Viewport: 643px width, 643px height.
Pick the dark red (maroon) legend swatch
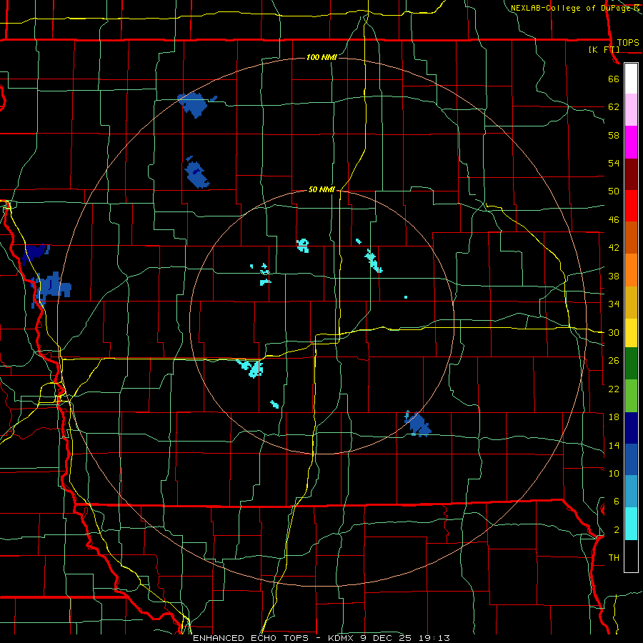(x=631, y=174)
